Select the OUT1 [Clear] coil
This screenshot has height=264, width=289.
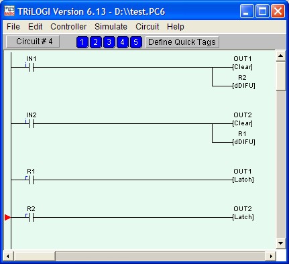pyautogui.click(x=243, y=67)
